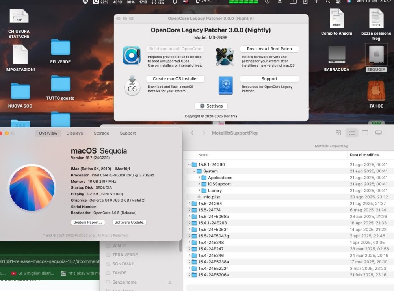This screenshot has width=394, height=291.
Task: Select the SEQUOIA disk icon on the desktop
Action: 376,54
